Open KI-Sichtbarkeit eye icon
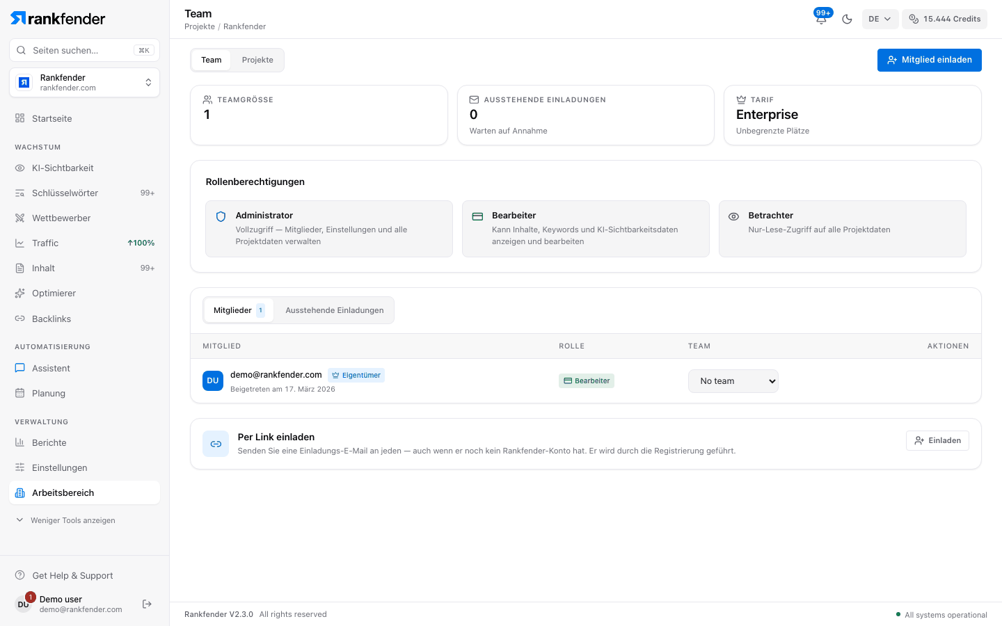The height and width of the screenshot is (626, 1002). (19, 168)
